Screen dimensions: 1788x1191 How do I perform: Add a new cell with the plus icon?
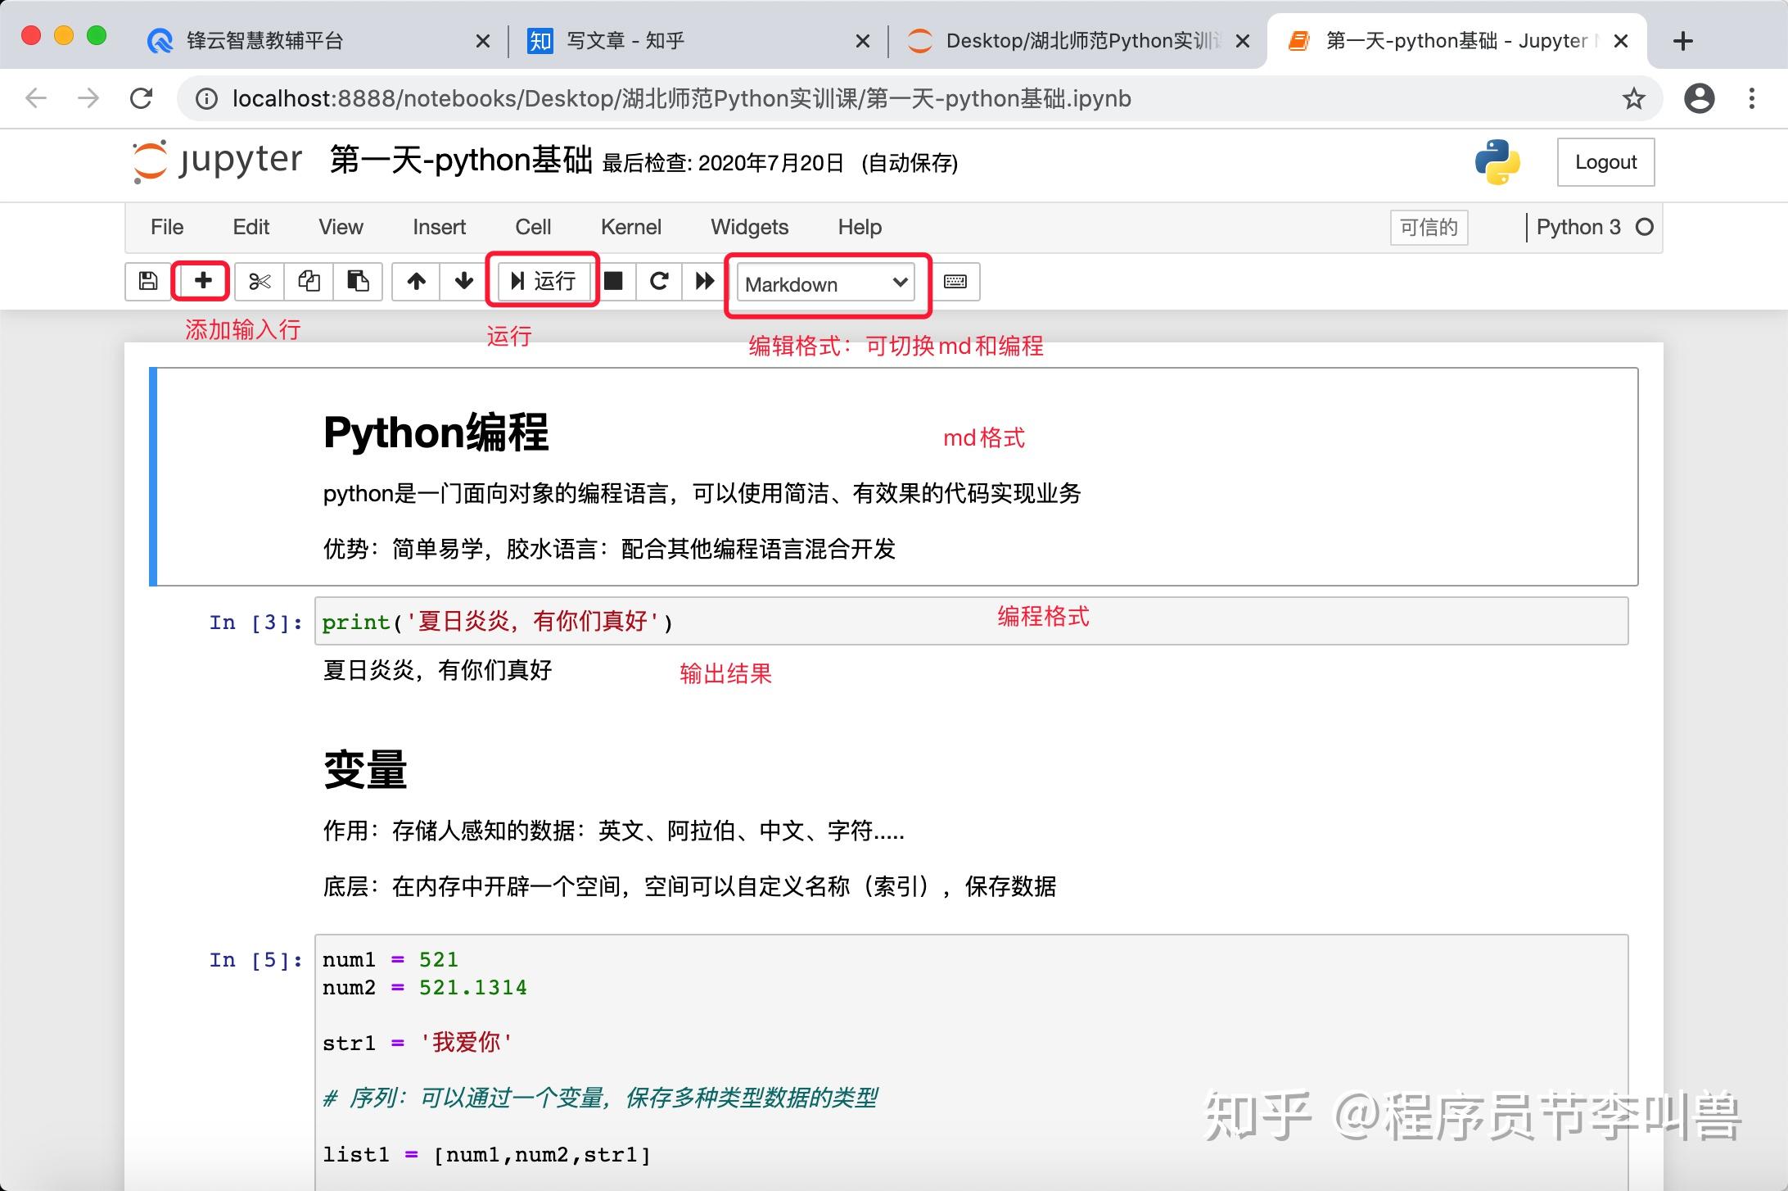coord(201,281)
